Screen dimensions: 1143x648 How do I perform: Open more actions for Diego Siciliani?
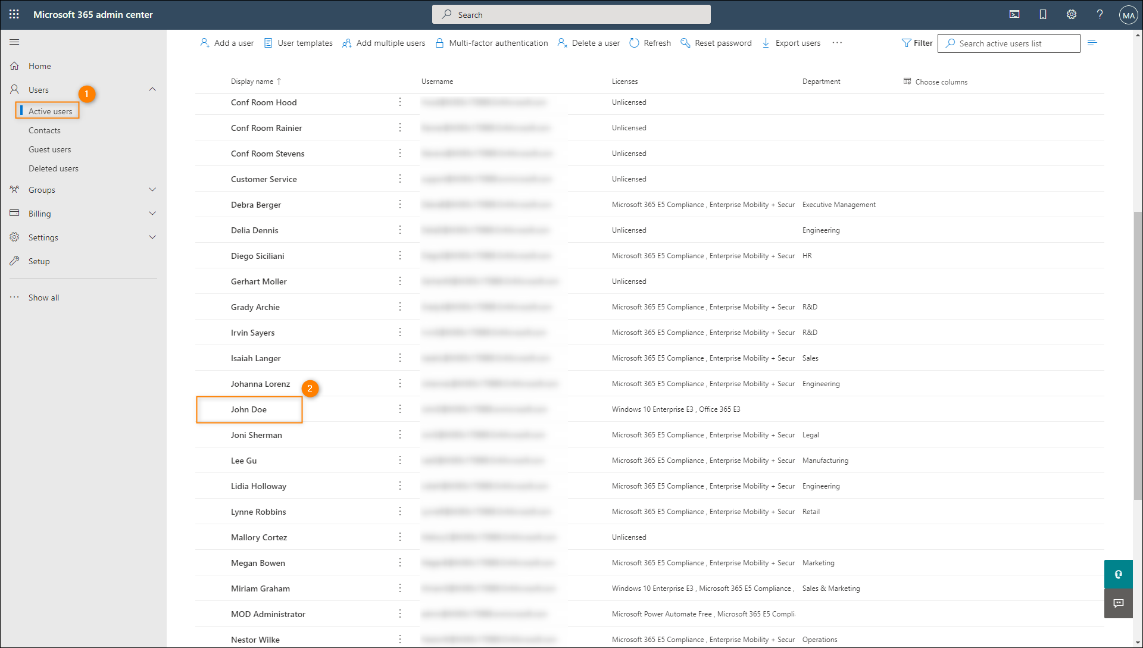pyautogui.click(x=400, y=256)
